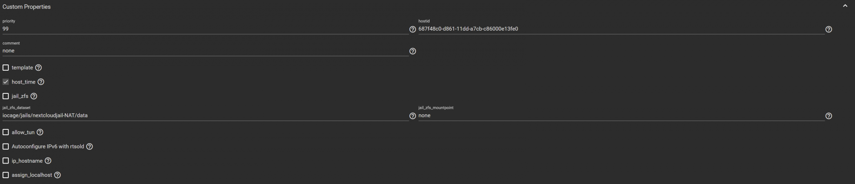This screenshot has height=184, width=855.
Task: Show help for host_time option
Action: [41, 82]
